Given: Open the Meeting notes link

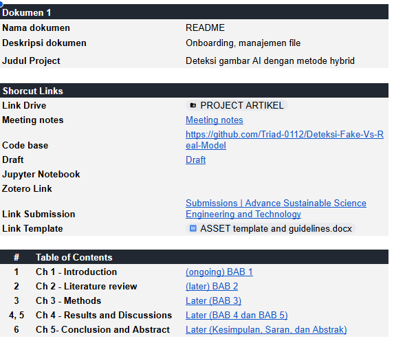Looking at the screenshot, I should (x=215, y=120).
